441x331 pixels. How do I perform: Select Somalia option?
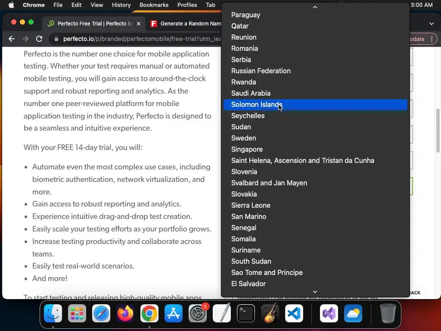coord(315,239)
